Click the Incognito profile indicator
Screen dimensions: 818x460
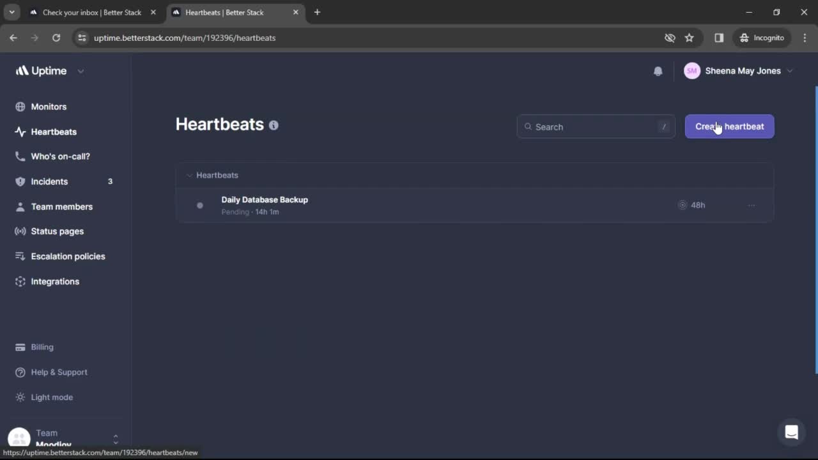click(x=762, y=38)
